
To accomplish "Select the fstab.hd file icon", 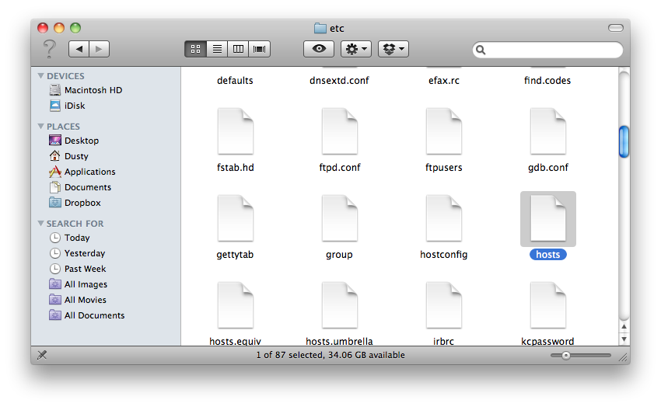I will coord(235,131).
